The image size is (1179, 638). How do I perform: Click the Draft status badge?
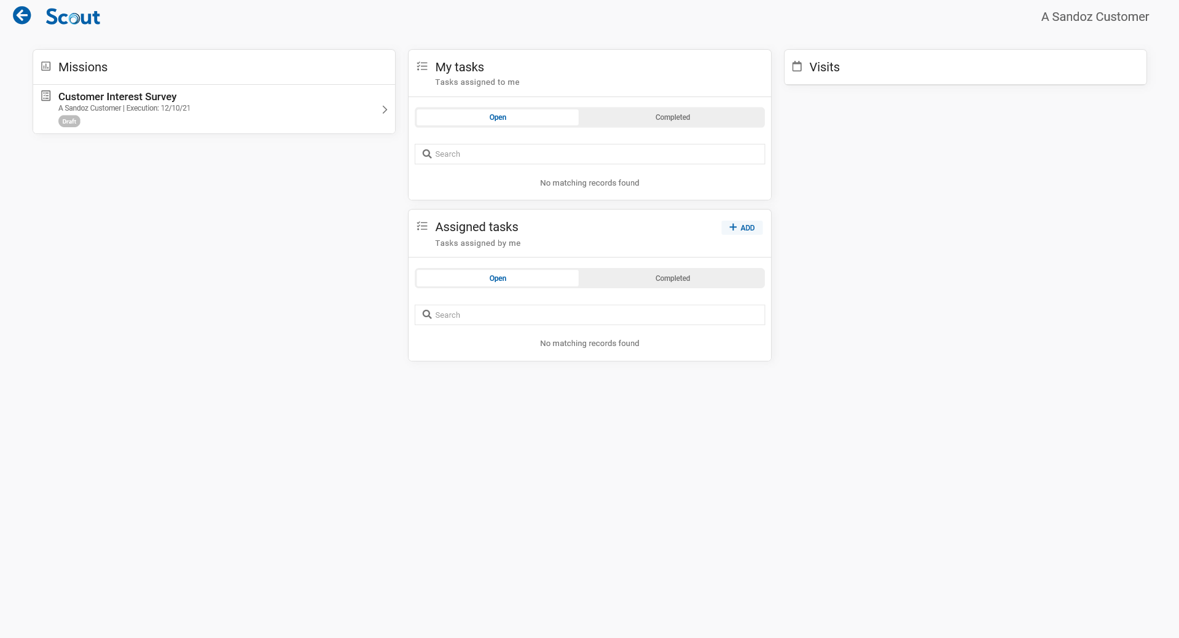[x=69, y=122]
